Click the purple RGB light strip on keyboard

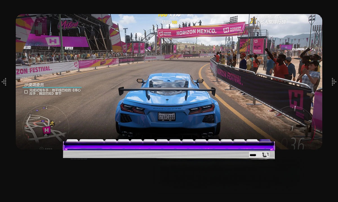tap(168, 146)
